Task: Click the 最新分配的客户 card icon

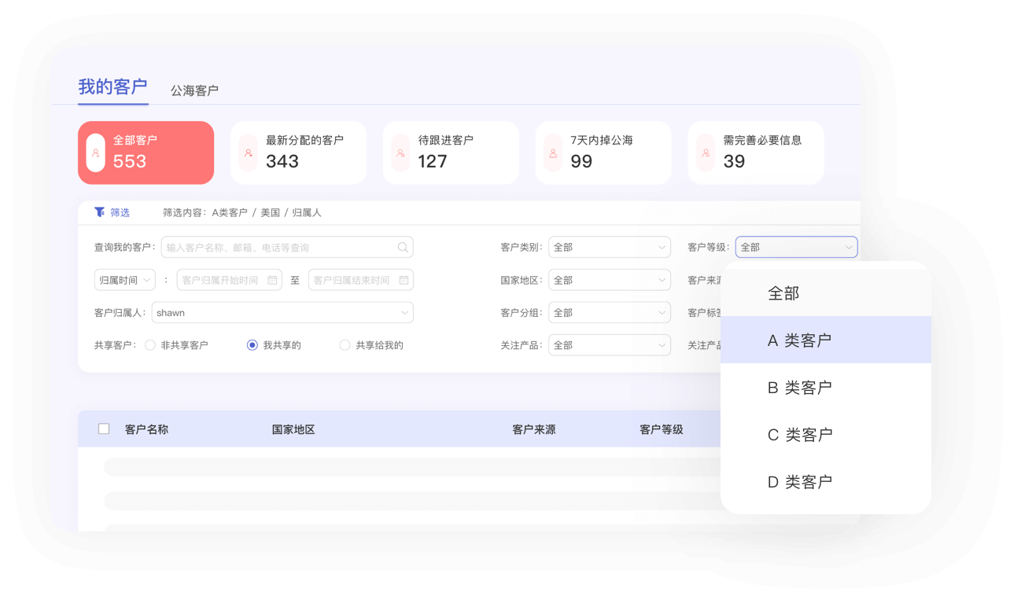Action: point(248,153)
